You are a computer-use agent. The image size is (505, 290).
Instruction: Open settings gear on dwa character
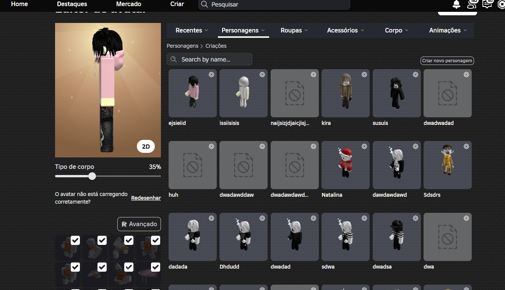pos(466,218)
